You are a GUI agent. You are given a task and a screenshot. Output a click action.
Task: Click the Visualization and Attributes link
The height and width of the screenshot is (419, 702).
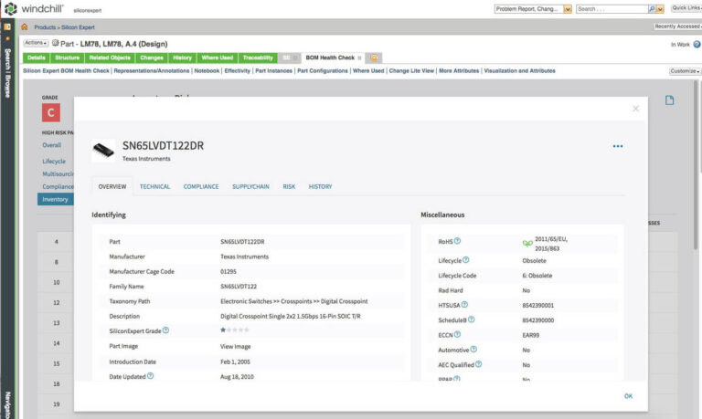point(519,70)
